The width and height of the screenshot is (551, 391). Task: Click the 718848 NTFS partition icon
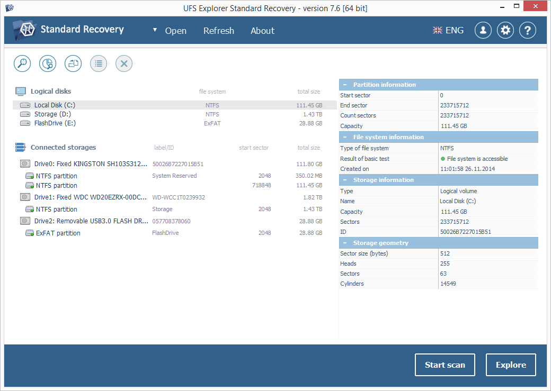pyautogui.click(x=30, y=185)
